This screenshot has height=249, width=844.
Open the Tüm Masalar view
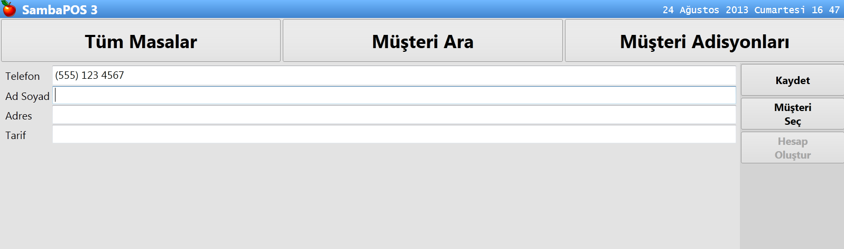[x=141, y=41]
